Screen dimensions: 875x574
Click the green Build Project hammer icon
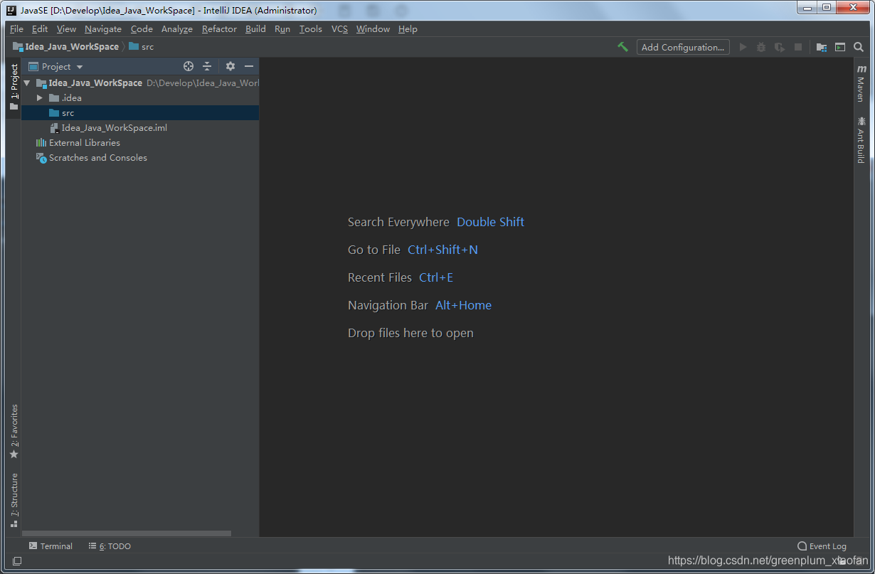coord(622,47)
